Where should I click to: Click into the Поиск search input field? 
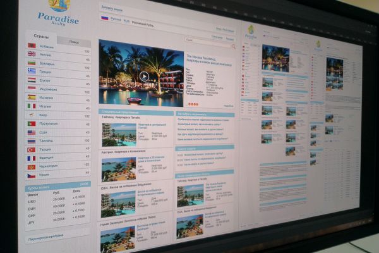point(208,42)
